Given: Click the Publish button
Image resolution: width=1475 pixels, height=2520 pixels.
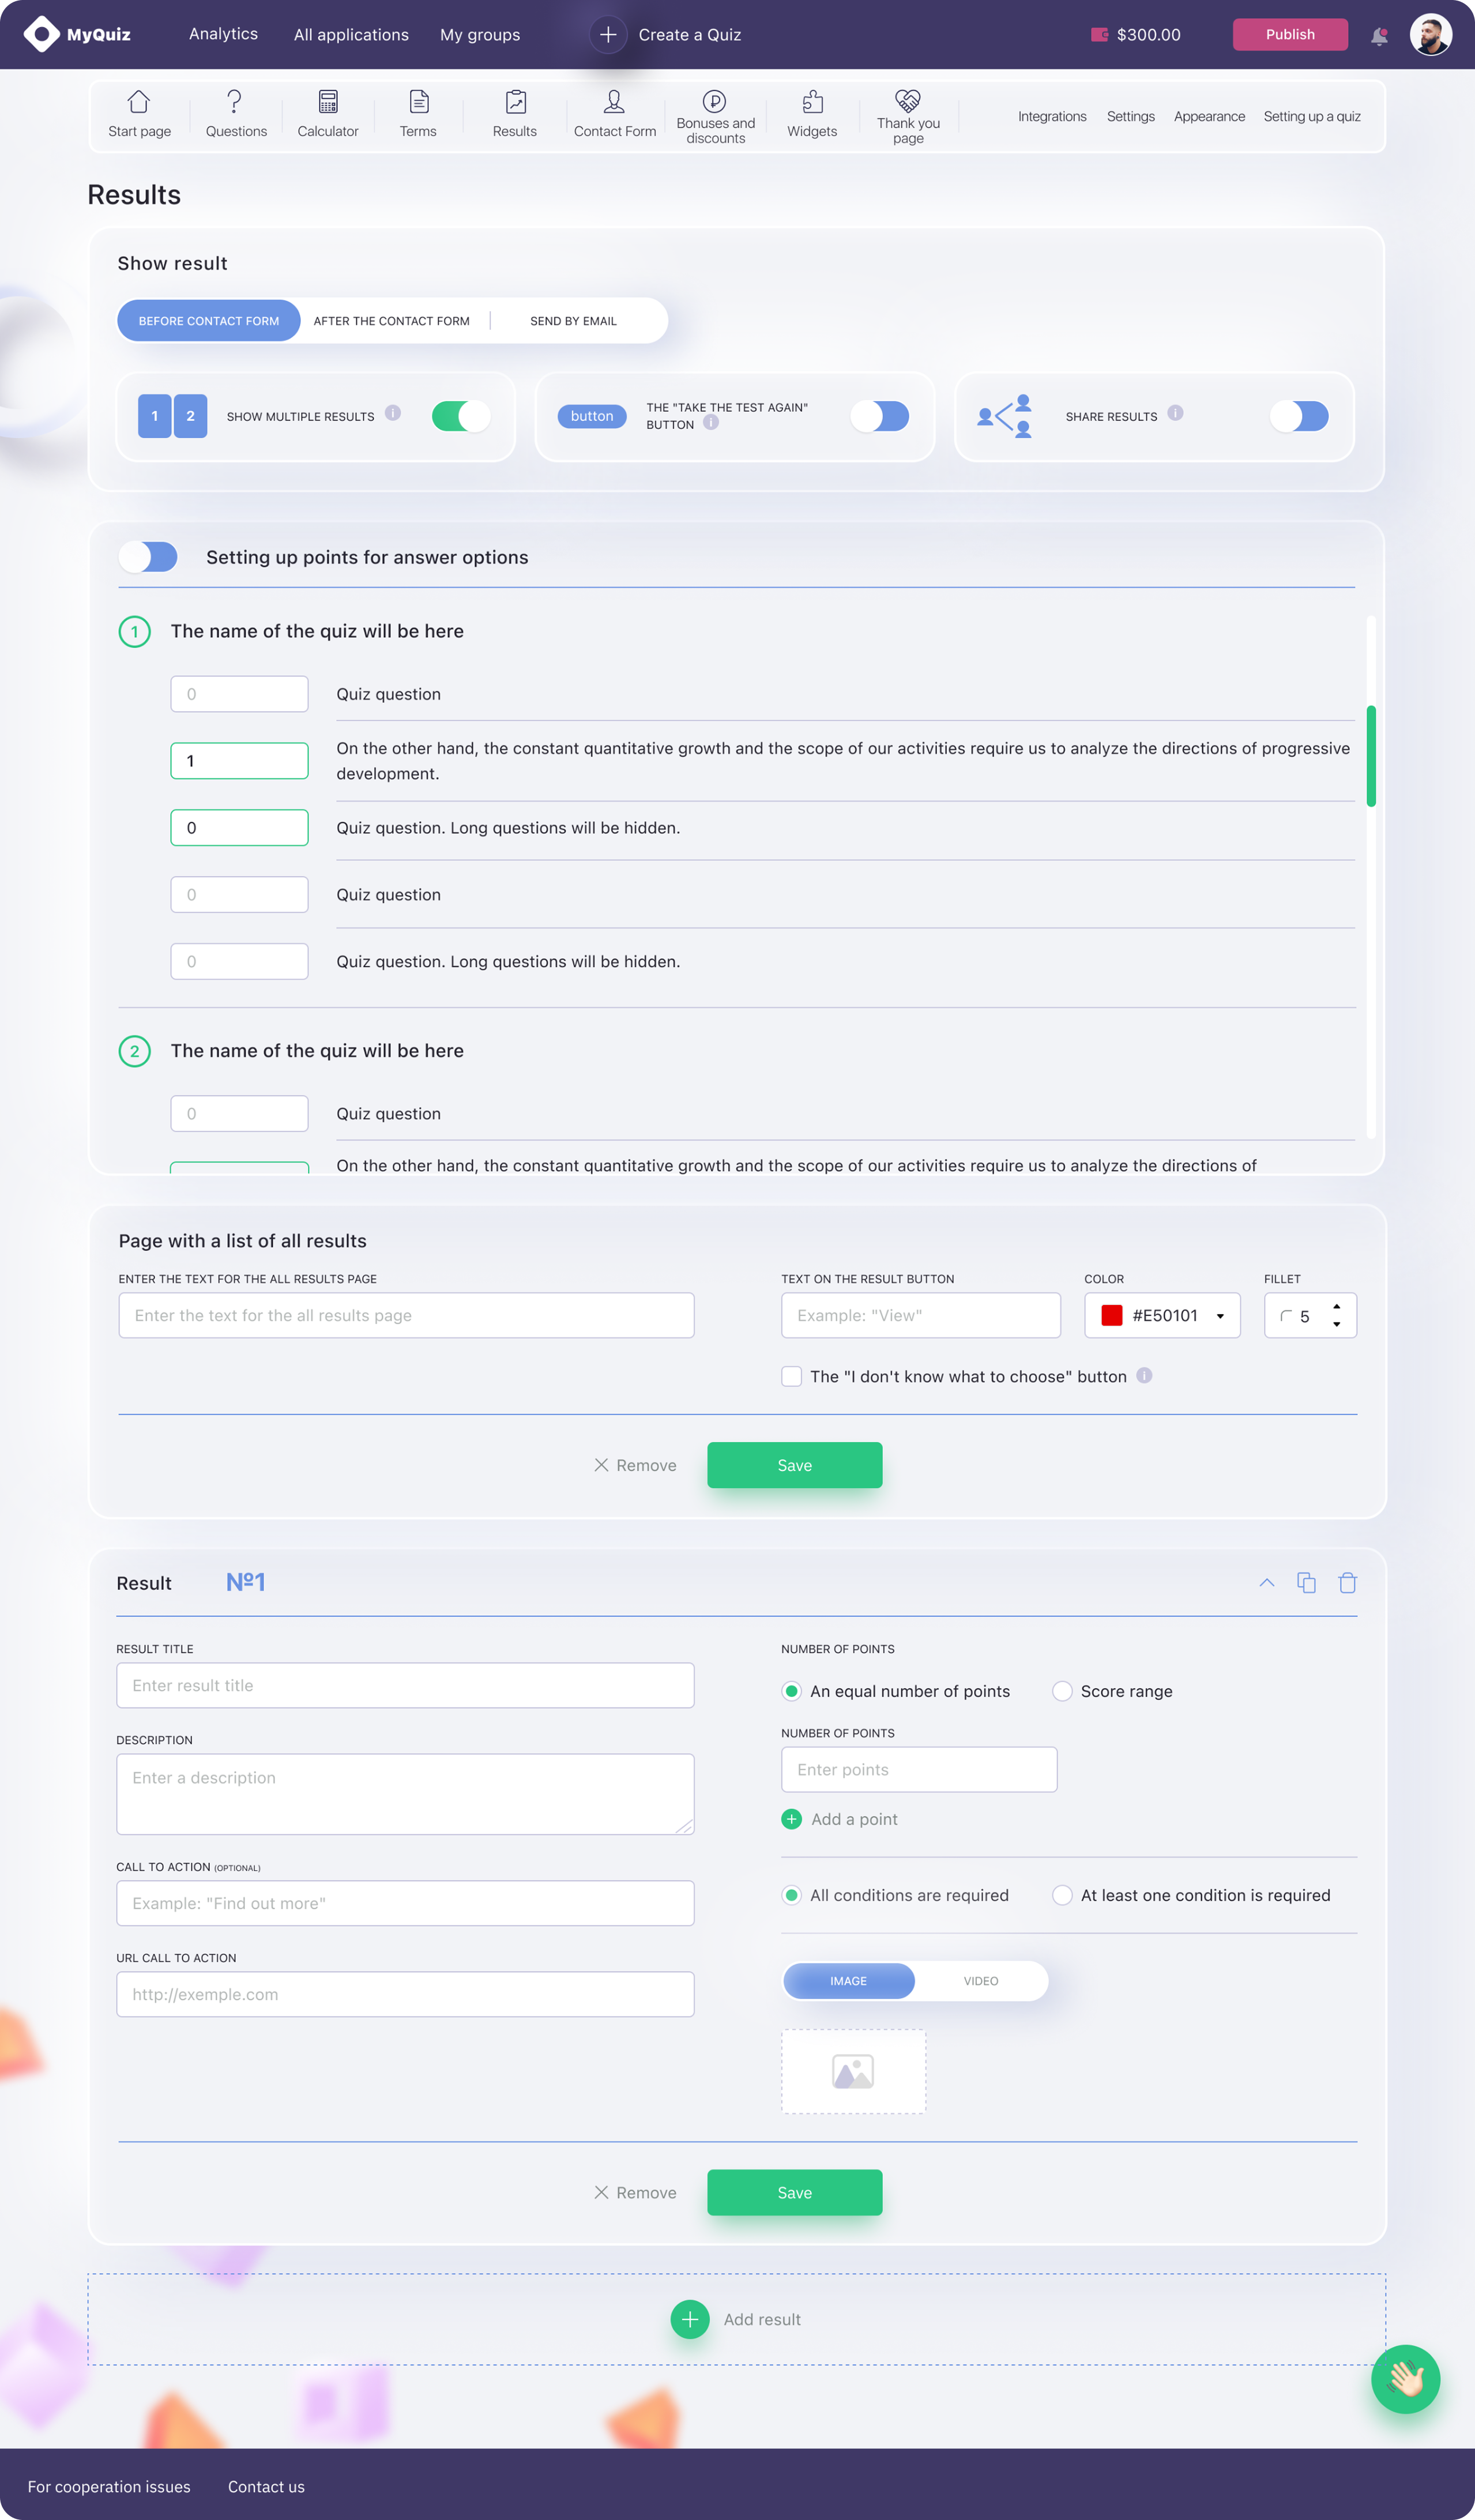Looking at the screenshot, I should pyautogui.click(x=1289, y=34).
